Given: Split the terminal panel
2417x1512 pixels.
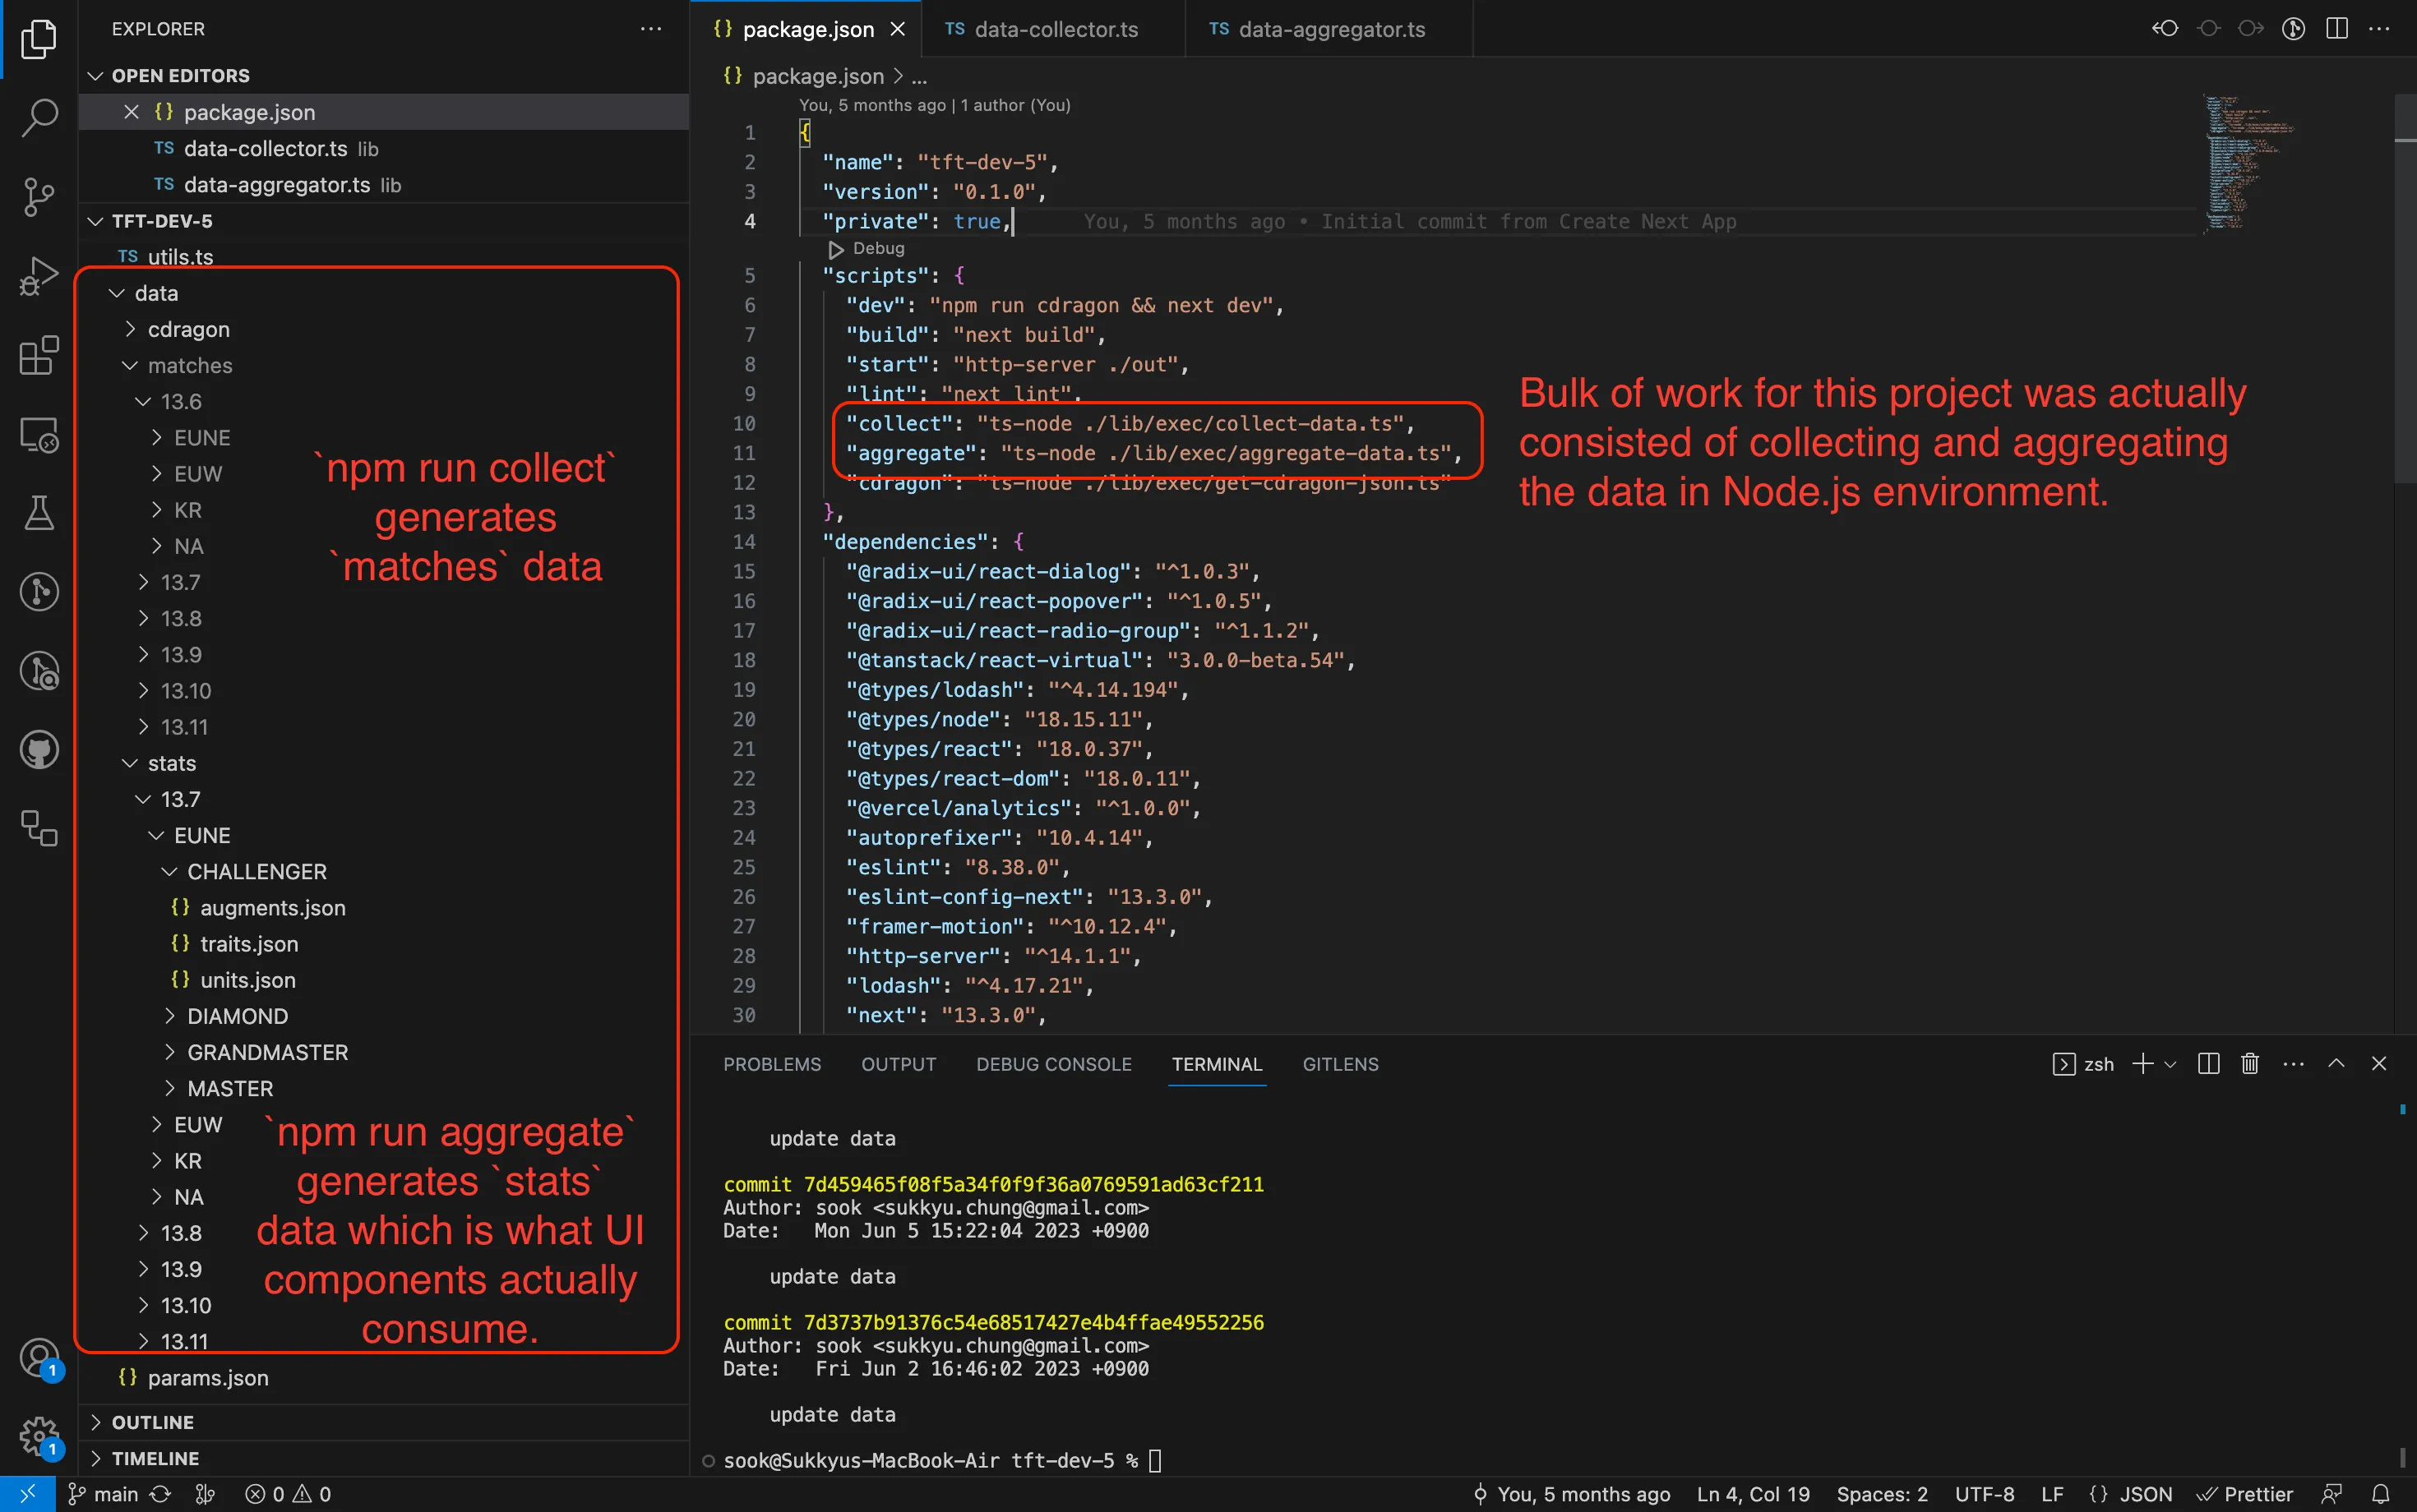Looking at the screenshot, I should point(2208,1064).
